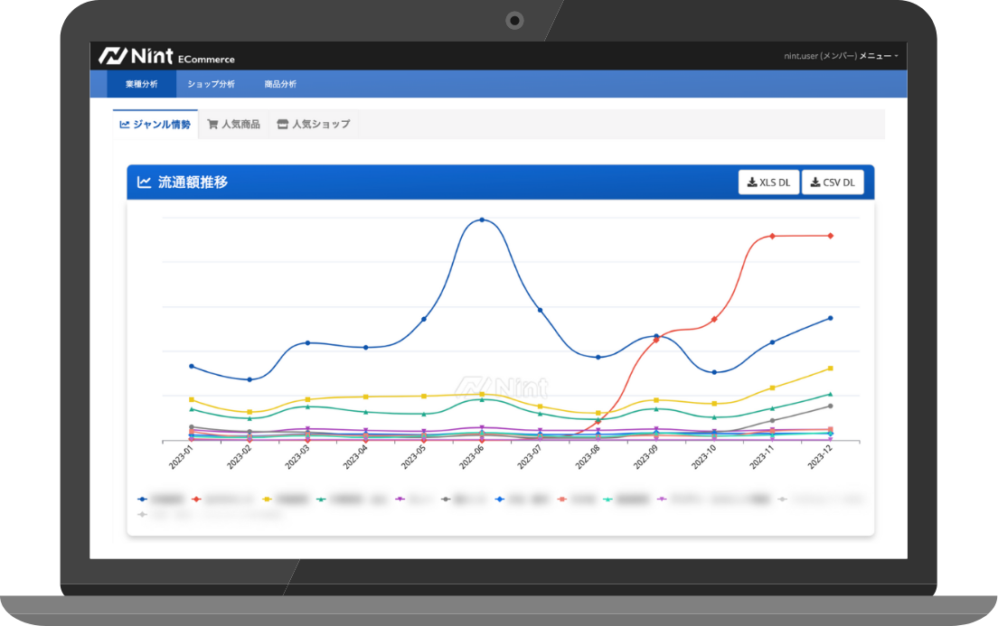The image size is (998, 626).
Task: Open the メニュー dropdown
Action: 878,56
